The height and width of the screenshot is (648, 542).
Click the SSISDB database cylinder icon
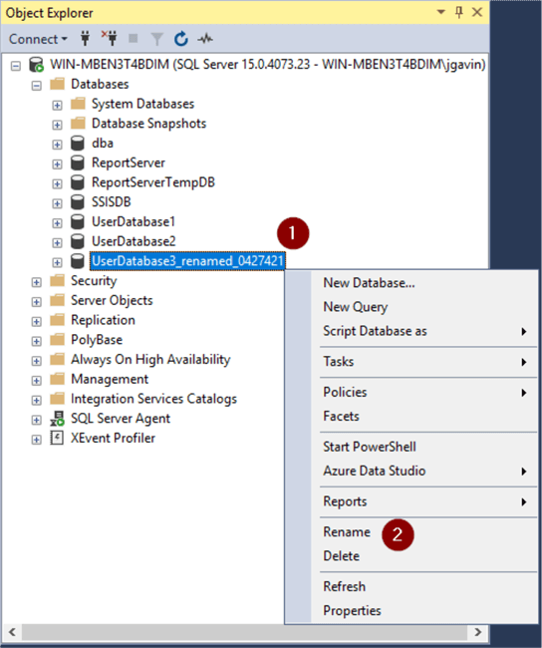coord(78,202)
